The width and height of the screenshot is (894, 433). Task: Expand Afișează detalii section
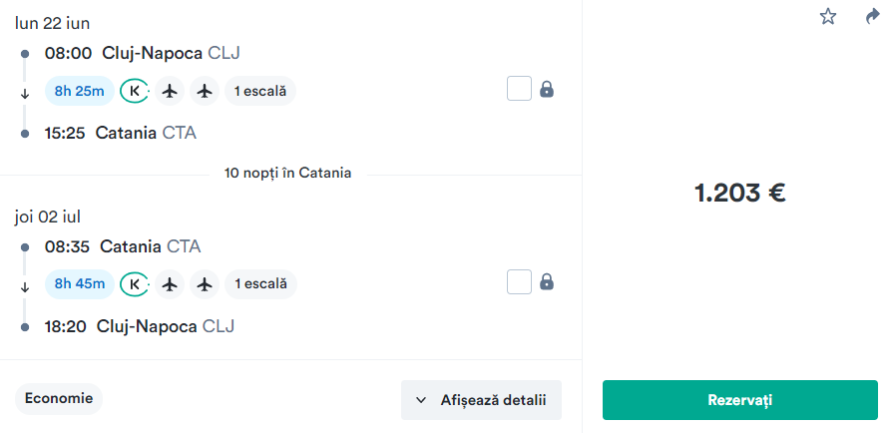point(481,400)
